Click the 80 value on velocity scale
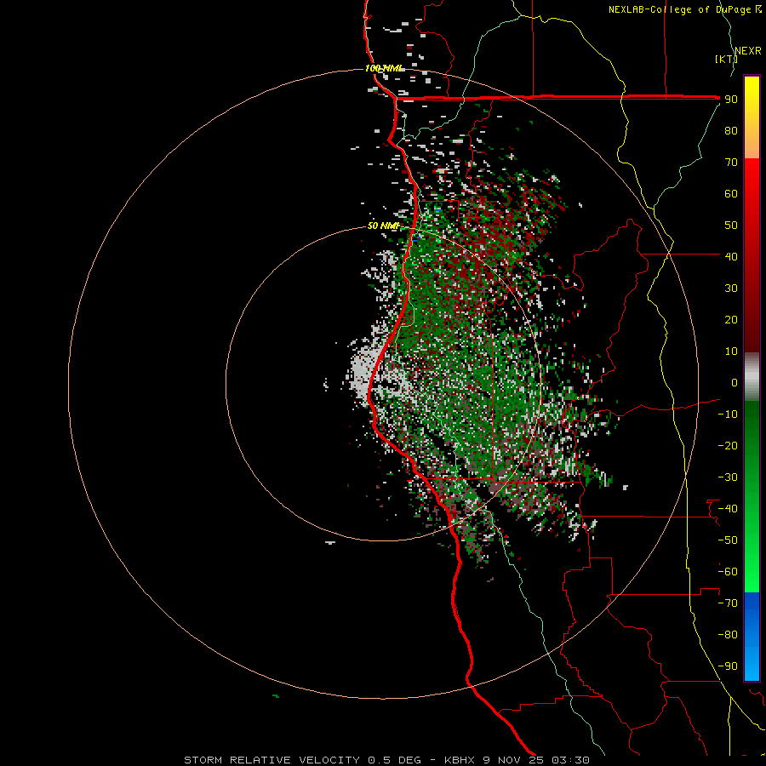The height and width of the screenshot is (766, 766). coord(731,131)
